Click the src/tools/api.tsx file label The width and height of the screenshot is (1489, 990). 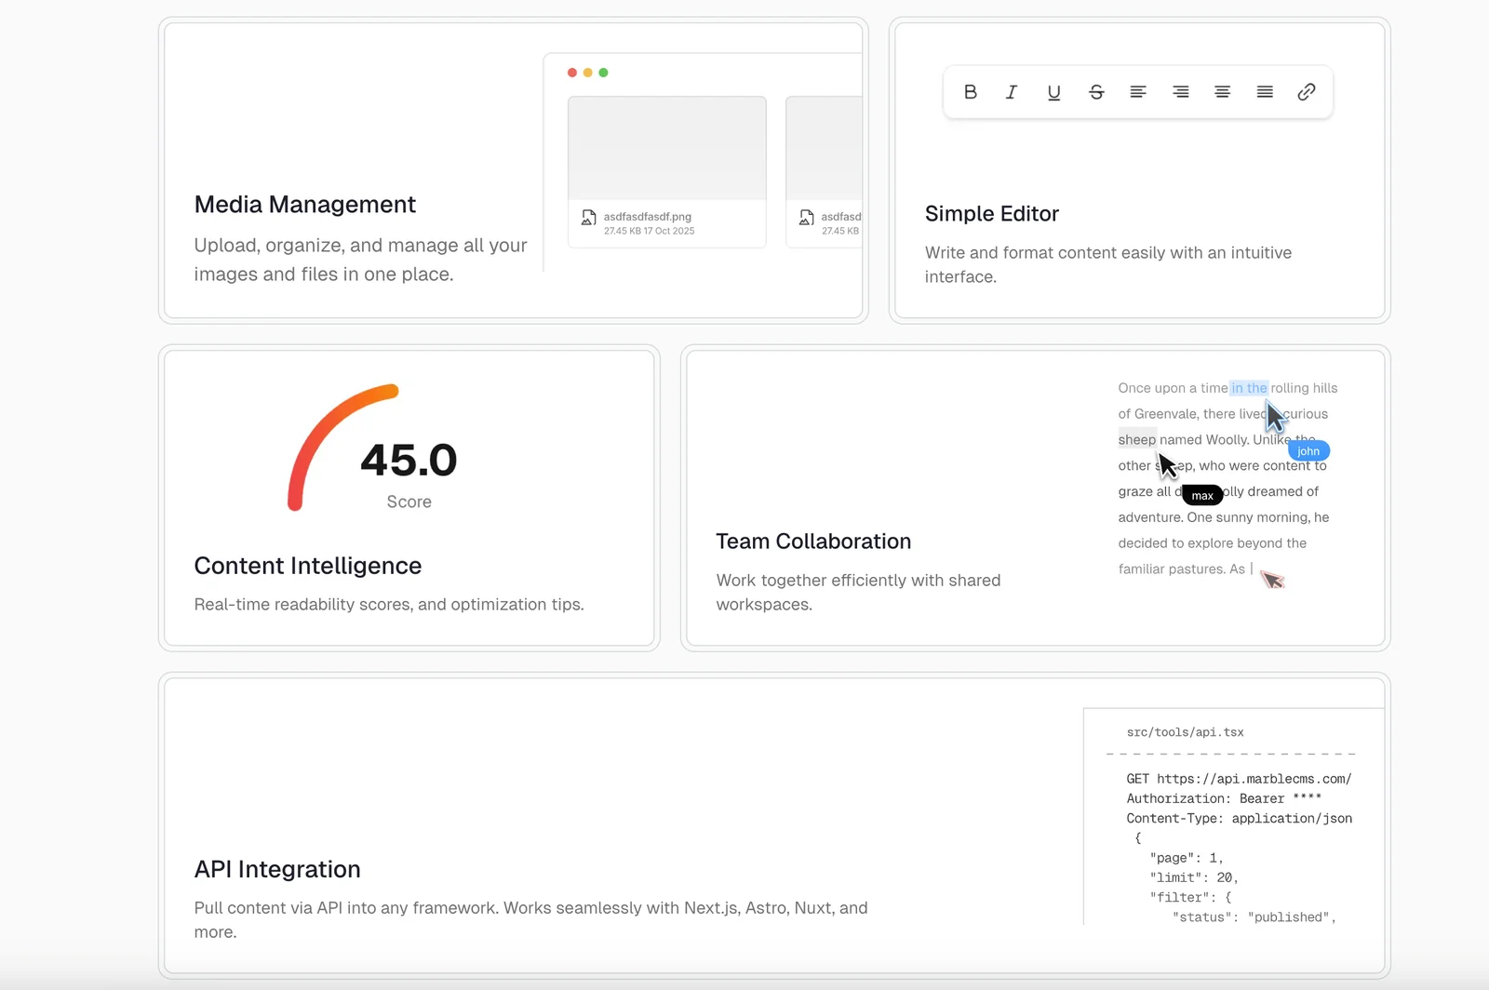1185,732
